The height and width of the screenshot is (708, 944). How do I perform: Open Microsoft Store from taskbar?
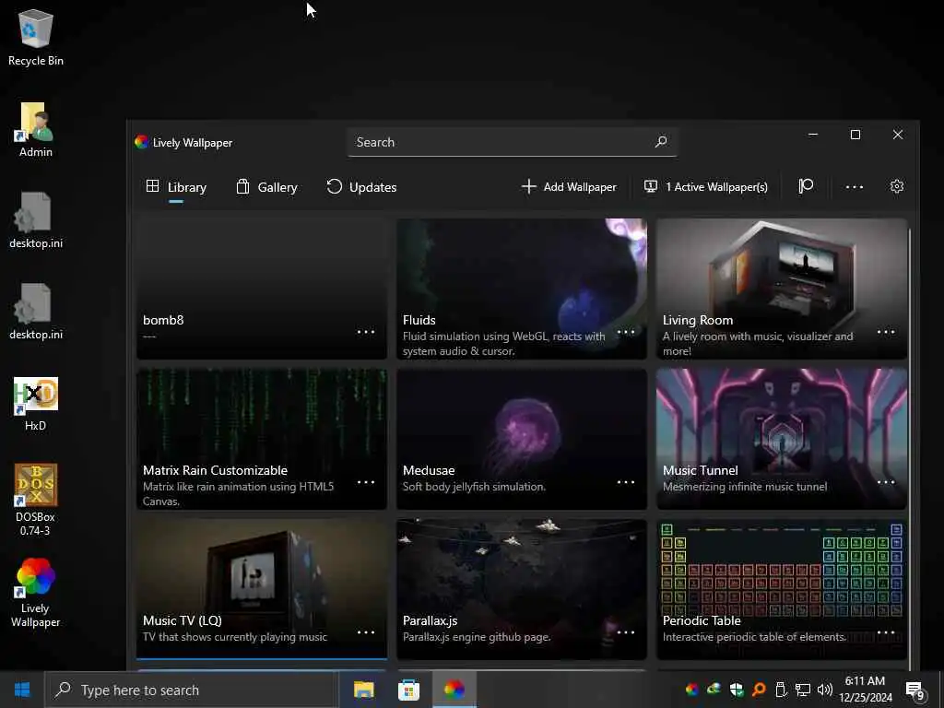click(x=408, y=690)
